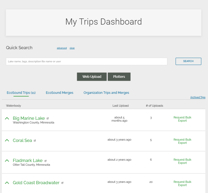This screenshot has width=208, height=193.
Task: Open the Plotters button
Action: point(119,77)
